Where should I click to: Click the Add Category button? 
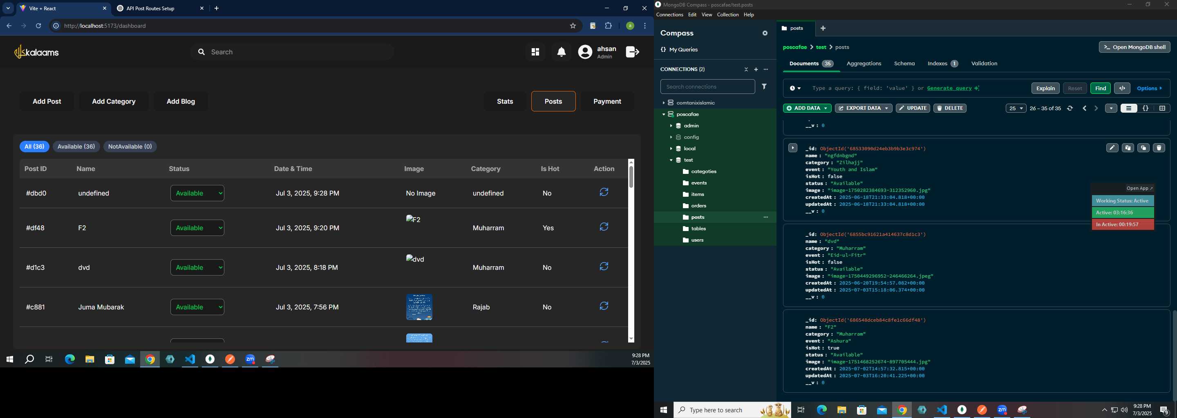tap(114, 101)
